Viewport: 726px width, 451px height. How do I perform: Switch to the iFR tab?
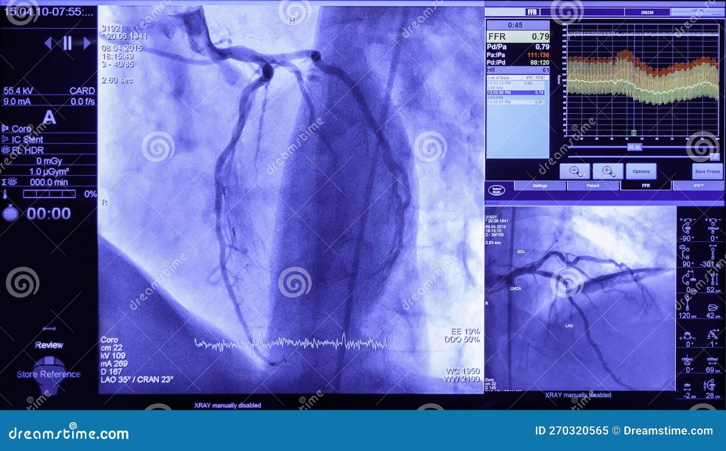[x=698, y=186]
